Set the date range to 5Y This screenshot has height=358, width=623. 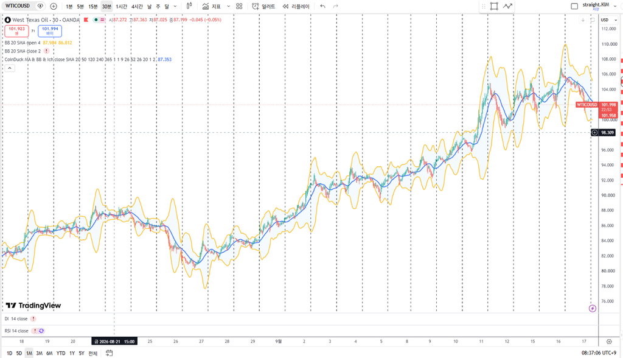coord(82,353)
